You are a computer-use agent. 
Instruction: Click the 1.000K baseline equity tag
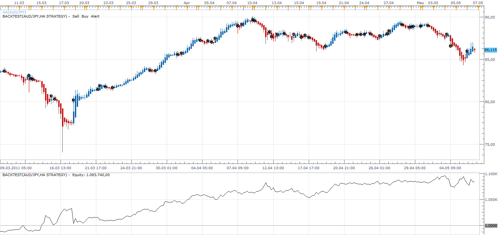point(491,226)
